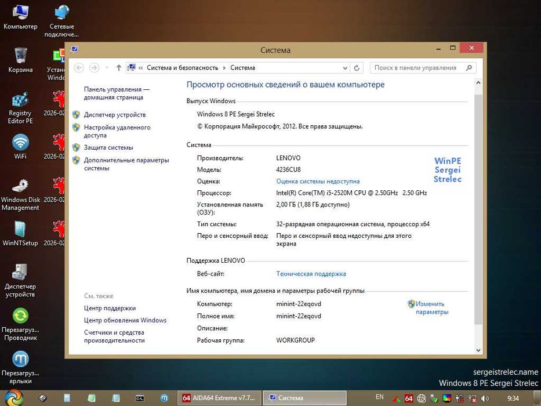Click the computer name minint-22eqovd next to Компьютер
541x406 pixels.
299,304
